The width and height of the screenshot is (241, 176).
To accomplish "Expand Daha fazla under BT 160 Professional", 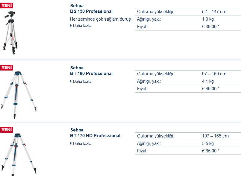I will coord(82,81).
